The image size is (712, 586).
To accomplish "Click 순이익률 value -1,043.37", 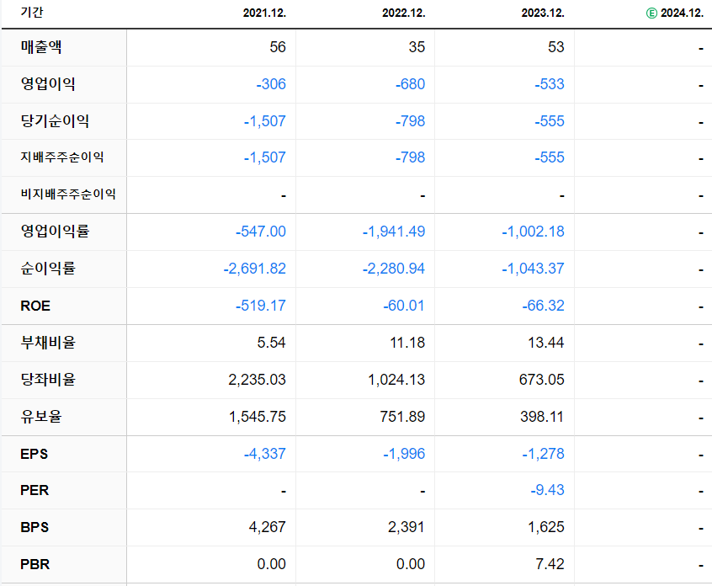I will (x=533, y=269).
